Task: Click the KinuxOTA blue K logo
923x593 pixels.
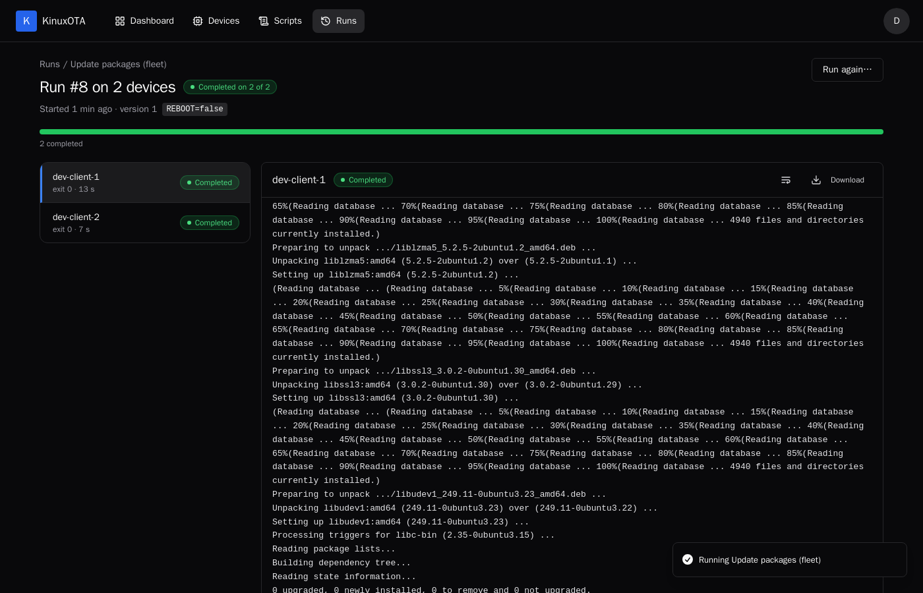Action: pyautogui.click(x=26, y=21)
